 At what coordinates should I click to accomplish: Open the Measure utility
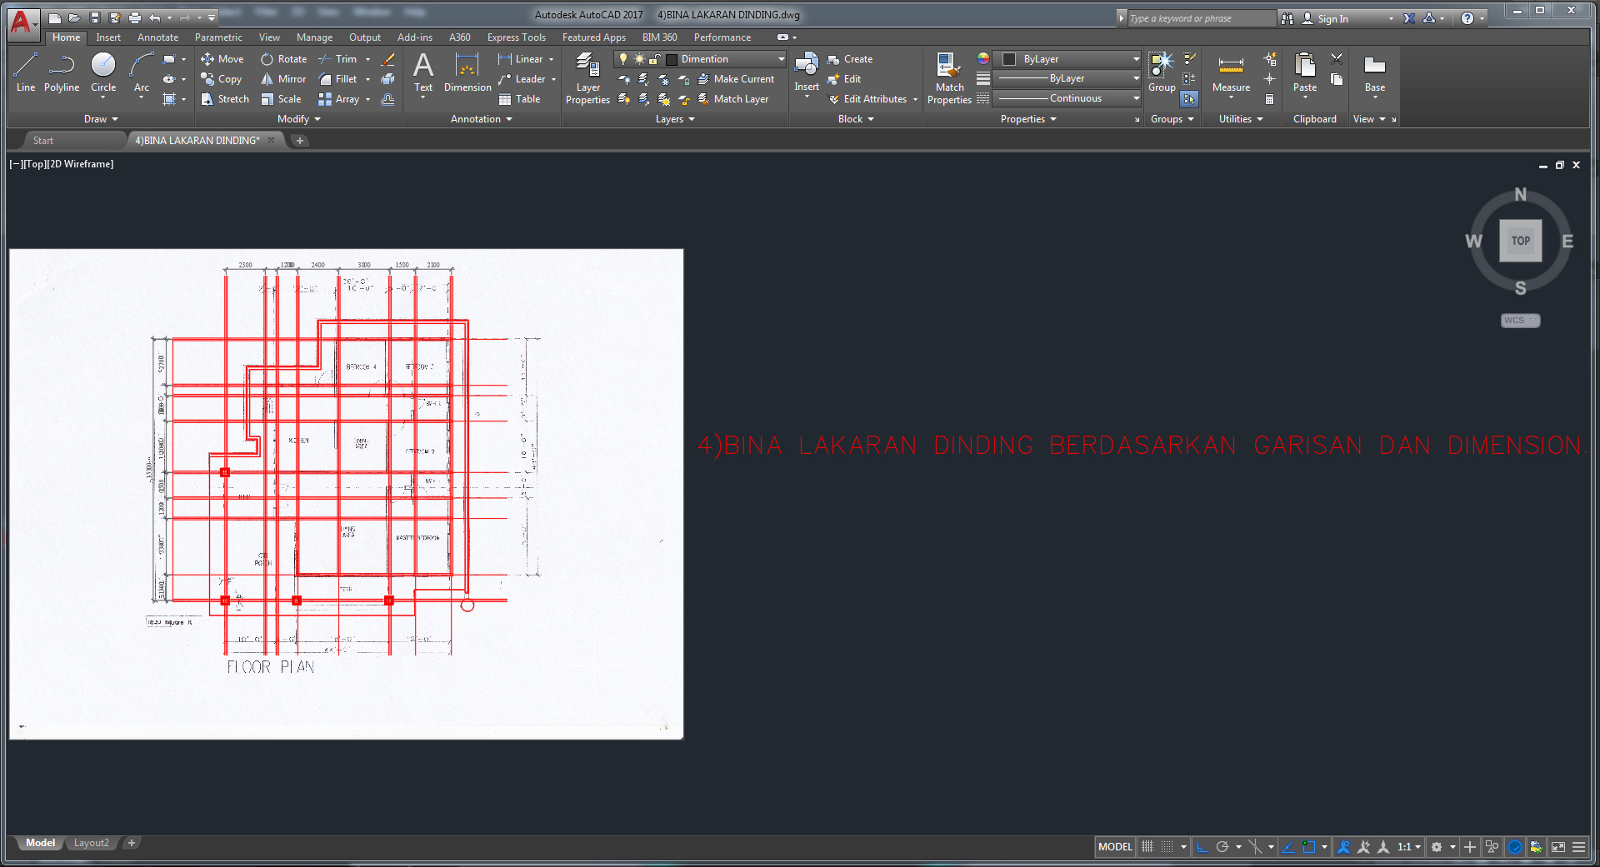(1231, 72)
